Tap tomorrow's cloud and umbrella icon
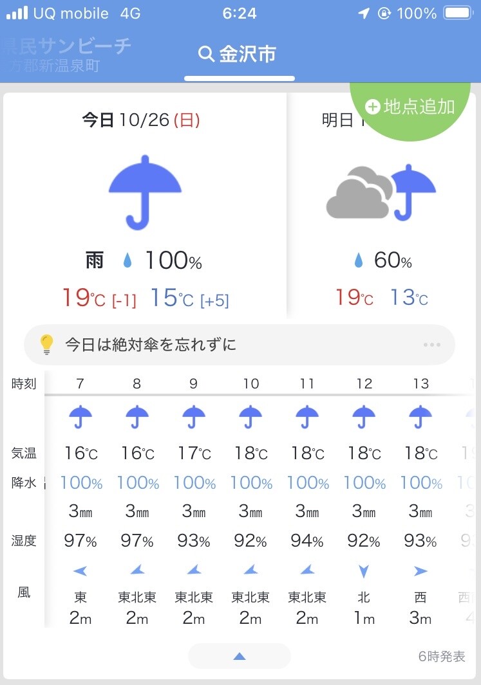The height and width of the screenshot is (685, 481). [381, 192]
